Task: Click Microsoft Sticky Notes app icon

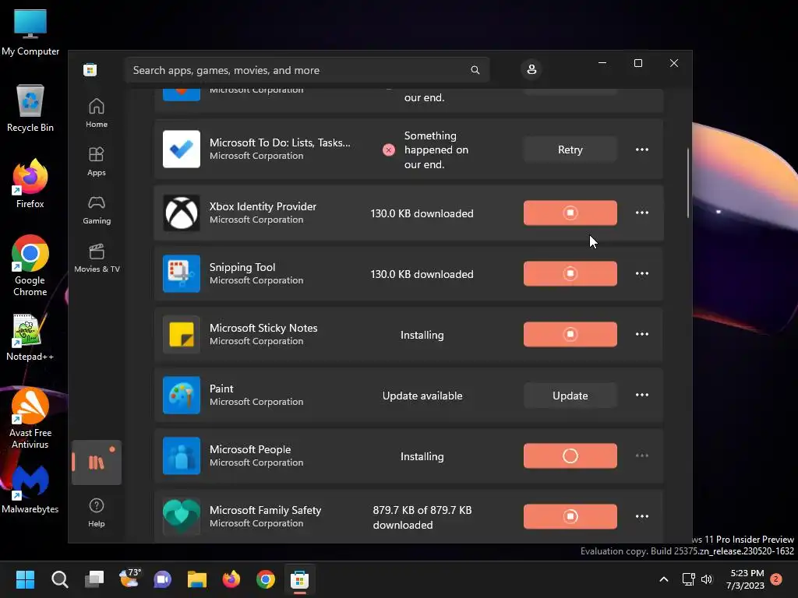Action: [181, 334]
